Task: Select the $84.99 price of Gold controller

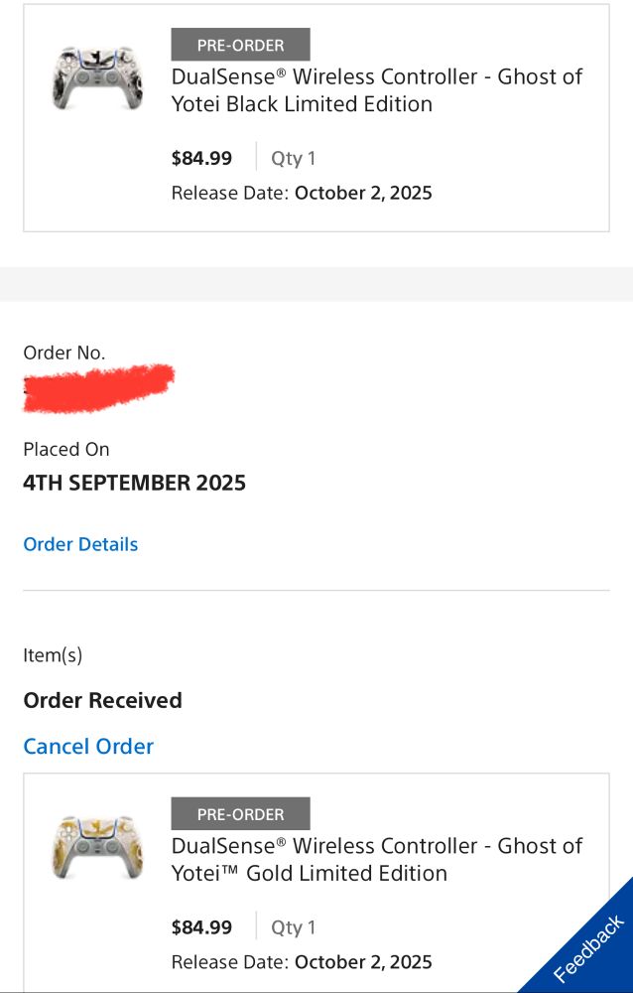Action: click(202, 927)
